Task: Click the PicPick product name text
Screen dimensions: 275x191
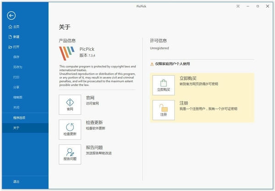Action: pos(87,49)
